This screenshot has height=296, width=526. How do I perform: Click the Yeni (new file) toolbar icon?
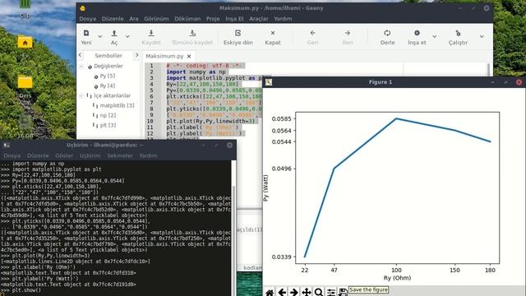click(x=86, y=33)
